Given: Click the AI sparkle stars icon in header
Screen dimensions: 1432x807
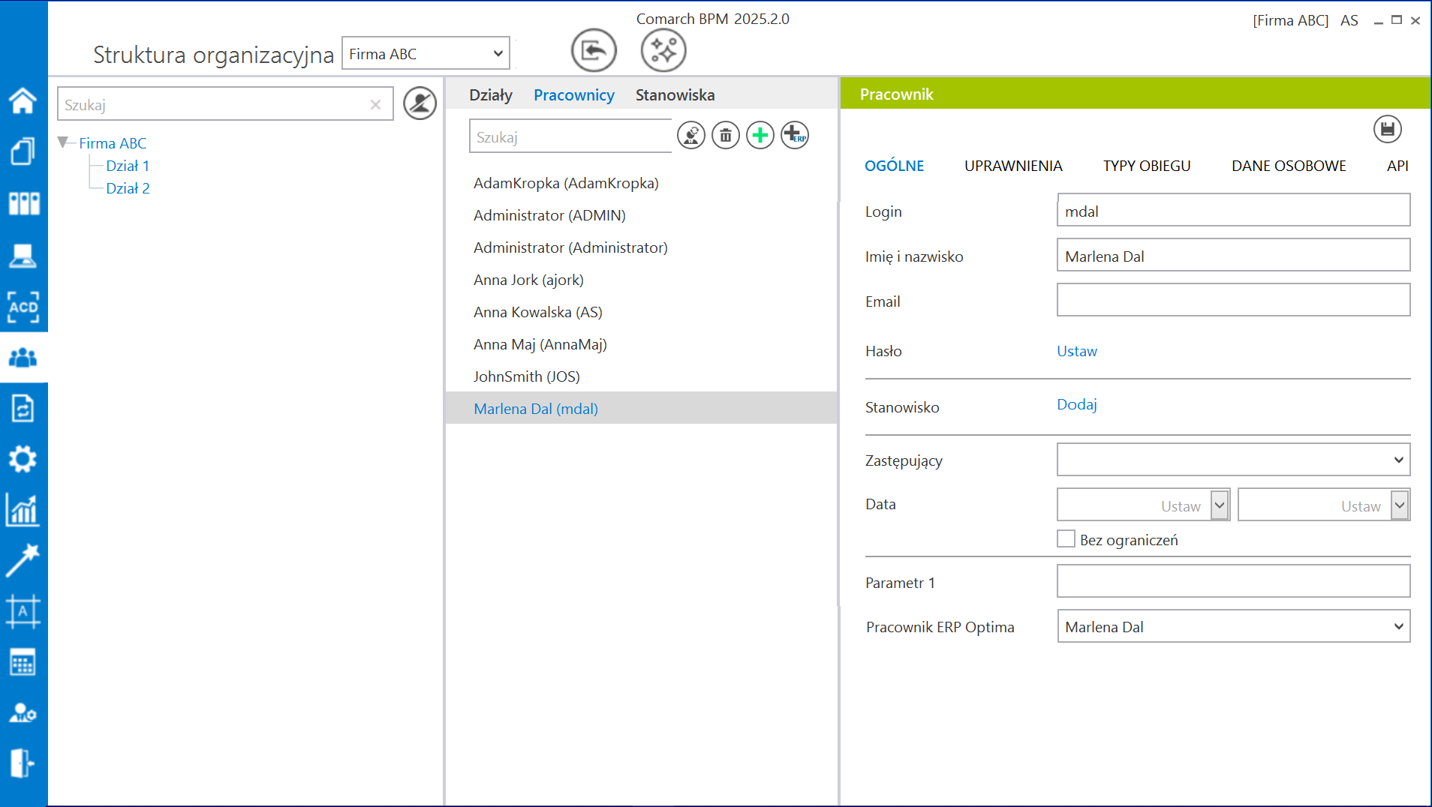Looking at the screenshot, I should click(663, 51).
